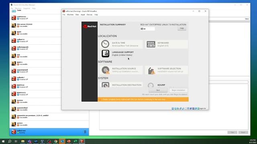Select the 'service' inaccessible virtual machine
The height and width of the screenshot is (144, 257).
coord(49,124)
